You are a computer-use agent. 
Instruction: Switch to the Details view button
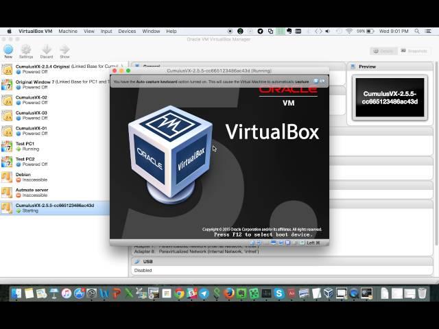point(383,51)
